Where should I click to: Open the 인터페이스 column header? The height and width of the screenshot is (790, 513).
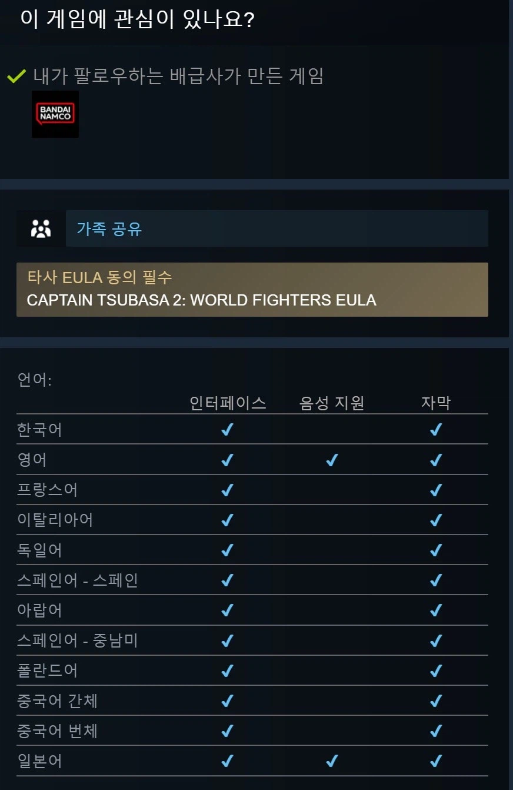pyautogui.click(x=226, y=403)
